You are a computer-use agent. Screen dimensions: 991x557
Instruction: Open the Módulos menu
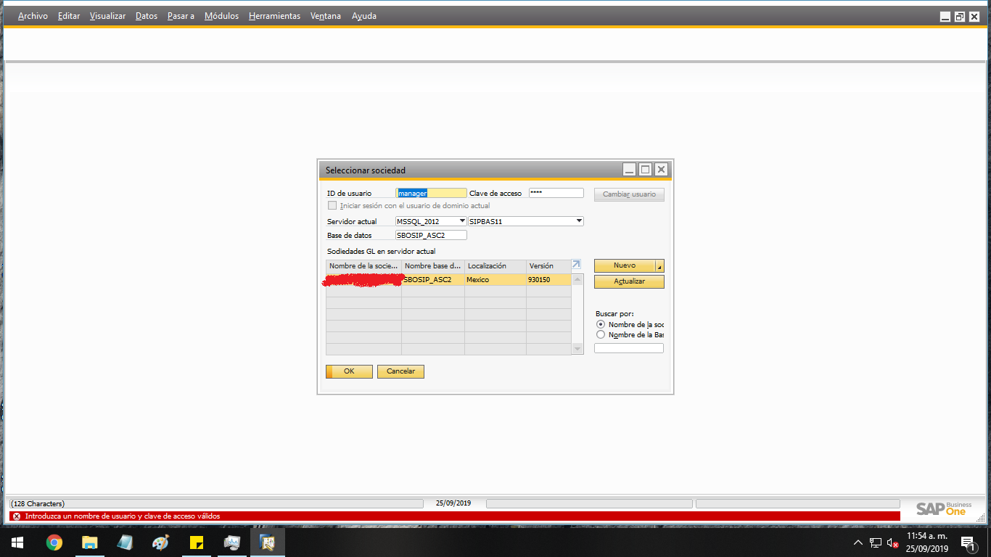point(221,16)
